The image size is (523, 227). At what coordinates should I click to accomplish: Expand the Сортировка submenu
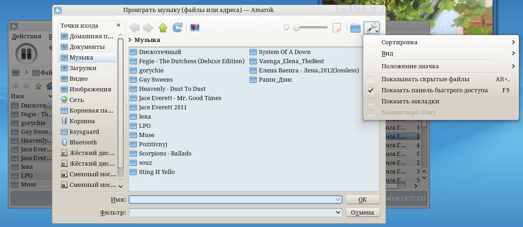coord(441,42)
